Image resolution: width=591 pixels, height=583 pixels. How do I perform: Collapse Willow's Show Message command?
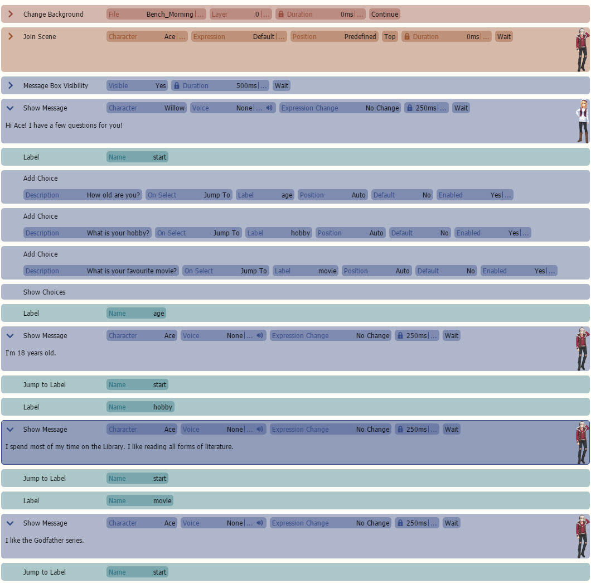point(11,108)
